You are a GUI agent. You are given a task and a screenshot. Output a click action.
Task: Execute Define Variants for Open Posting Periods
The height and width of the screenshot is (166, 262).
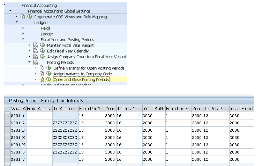pos(49,68)
